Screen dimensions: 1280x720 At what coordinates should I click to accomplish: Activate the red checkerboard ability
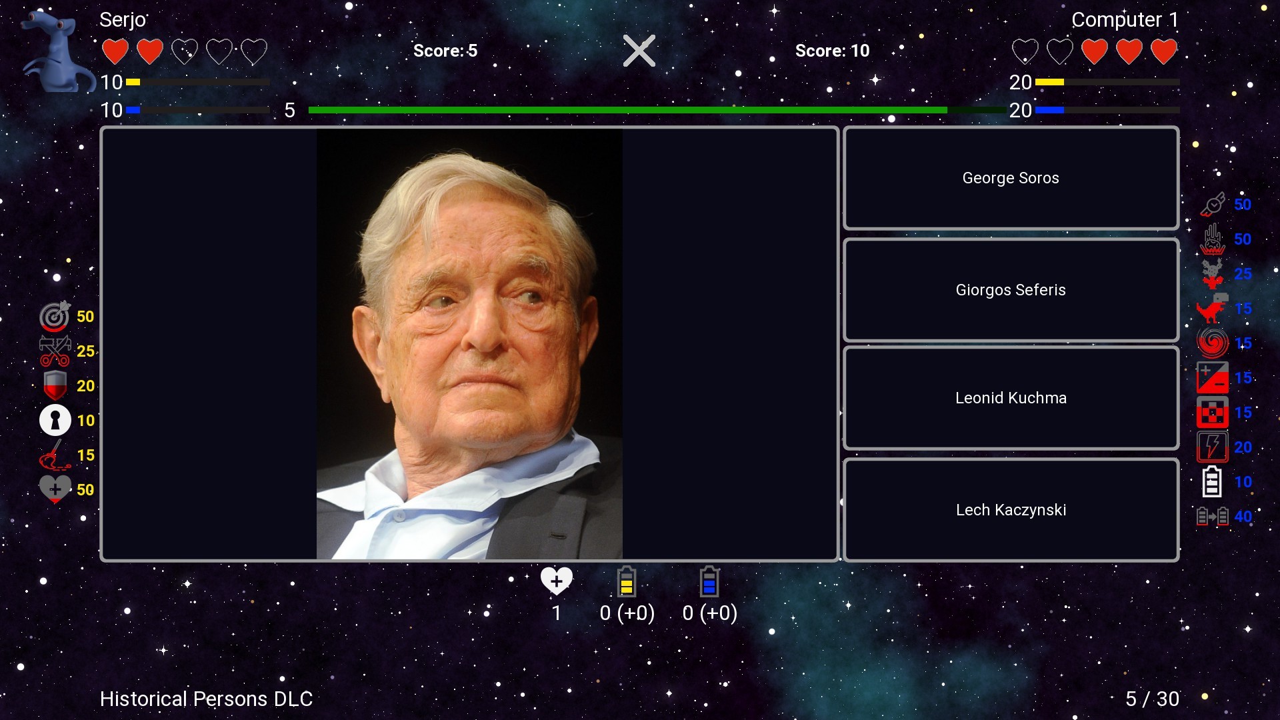coord(1213,412)
